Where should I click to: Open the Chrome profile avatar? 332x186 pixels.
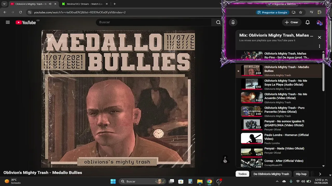[x=320, y=12]
